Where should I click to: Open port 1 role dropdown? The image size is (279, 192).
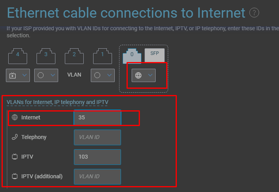pyautogui.click(x=103, y=75)
